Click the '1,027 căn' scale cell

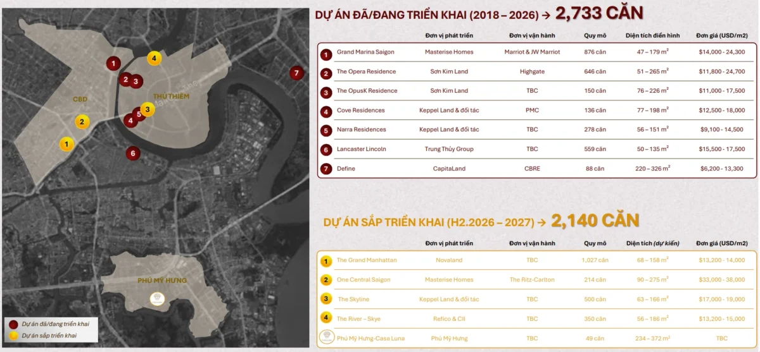click(595, 260)
